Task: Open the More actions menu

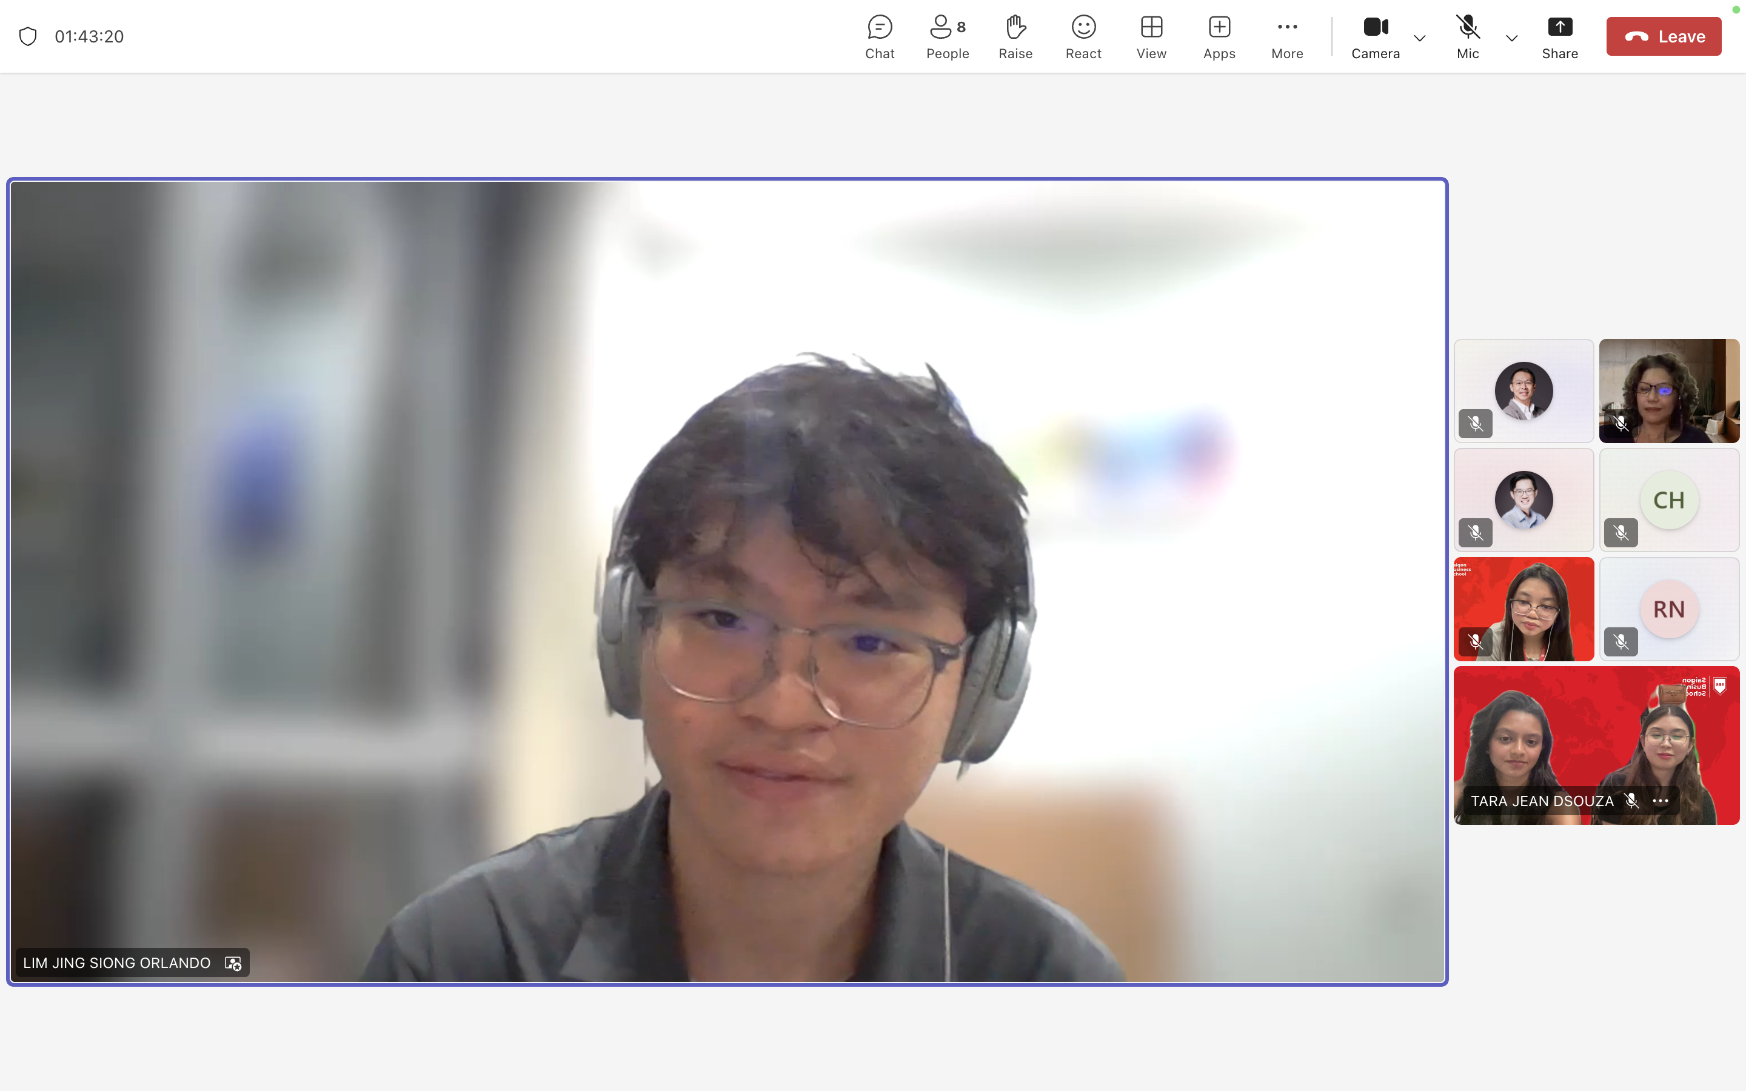Action: 1286,37
